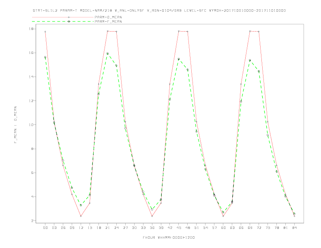Click the x-axis tick label 36
Screen dimensions: 321x248
point(152,228)
